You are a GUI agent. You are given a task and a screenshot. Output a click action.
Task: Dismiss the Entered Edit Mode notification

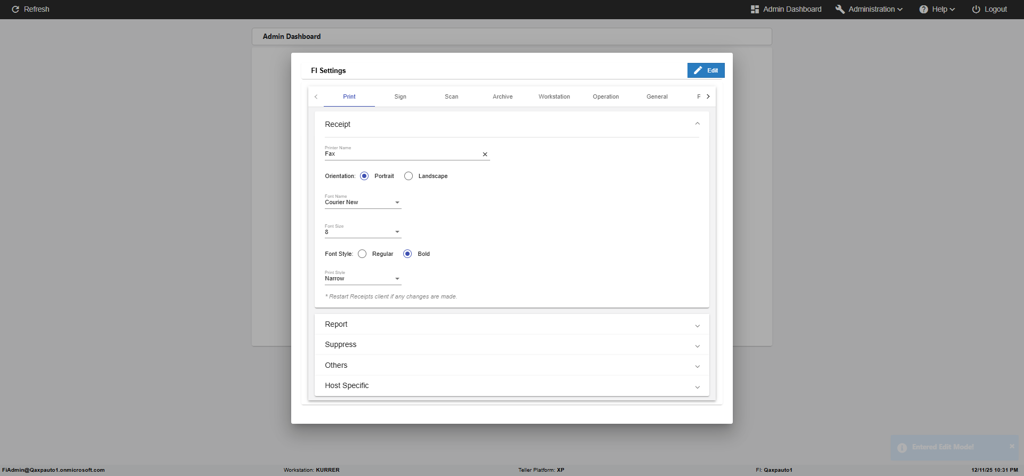[1012, 446]
